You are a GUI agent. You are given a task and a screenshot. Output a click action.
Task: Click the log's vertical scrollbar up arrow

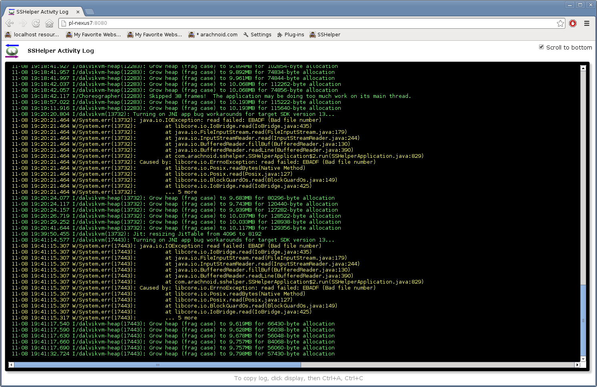583,68
